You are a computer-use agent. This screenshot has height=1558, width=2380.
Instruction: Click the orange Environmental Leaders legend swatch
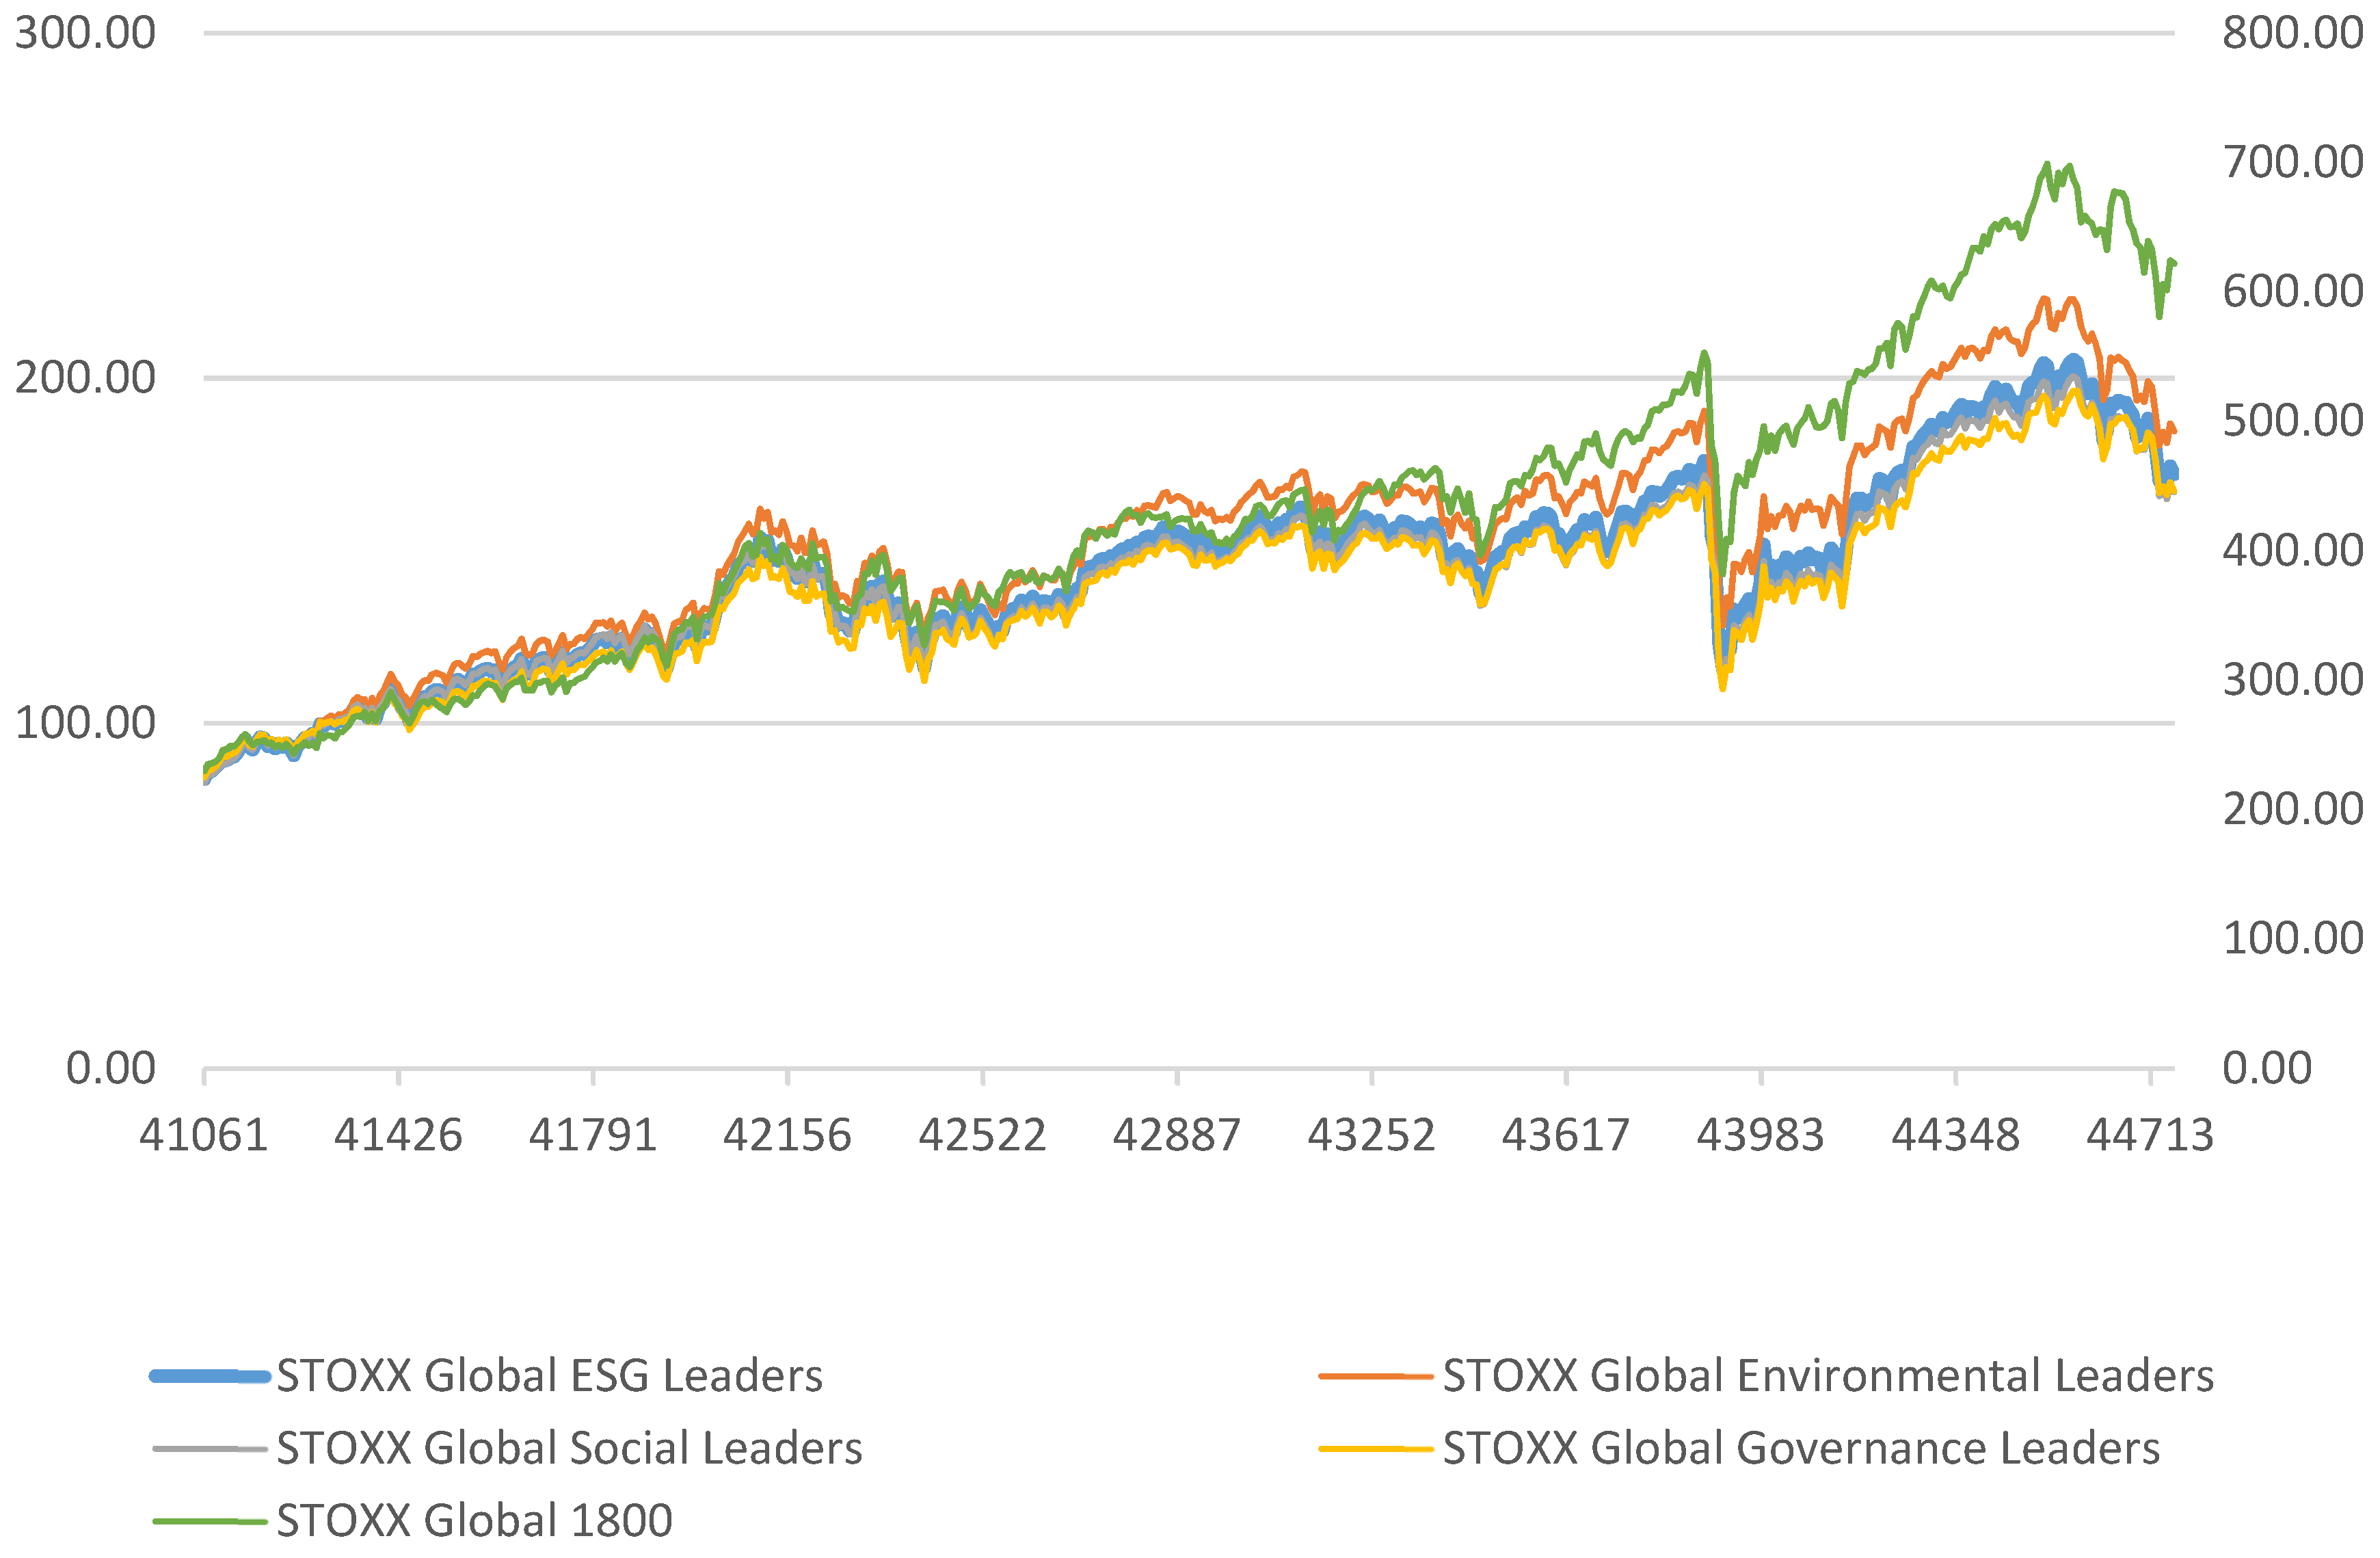click(x=1375, y=1377)
